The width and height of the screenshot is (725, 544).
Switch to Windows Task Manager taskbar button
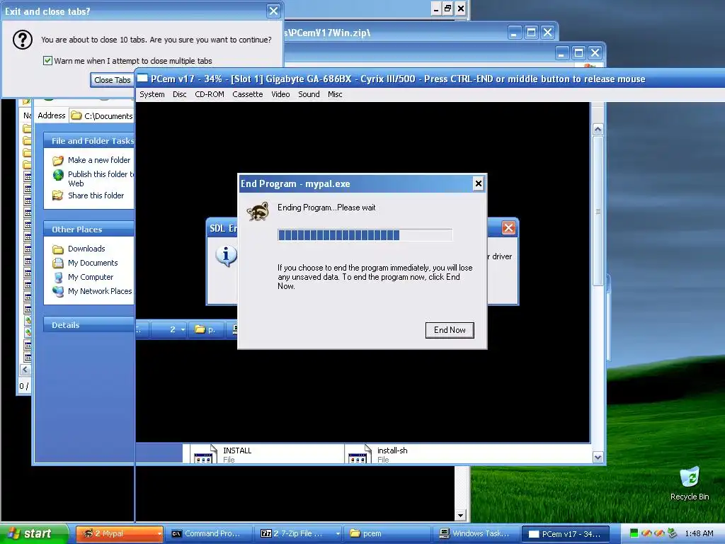click(476, 533)
